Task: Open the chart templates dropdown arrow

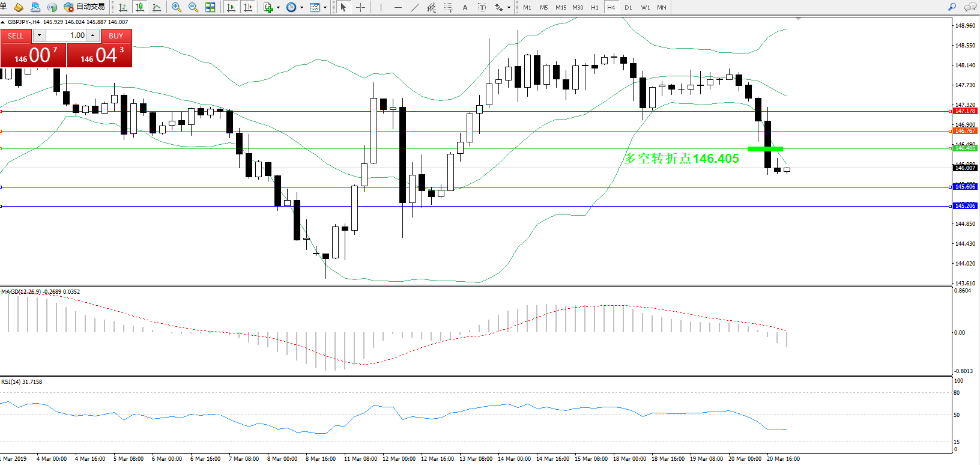Action: [x=325, y=8]
